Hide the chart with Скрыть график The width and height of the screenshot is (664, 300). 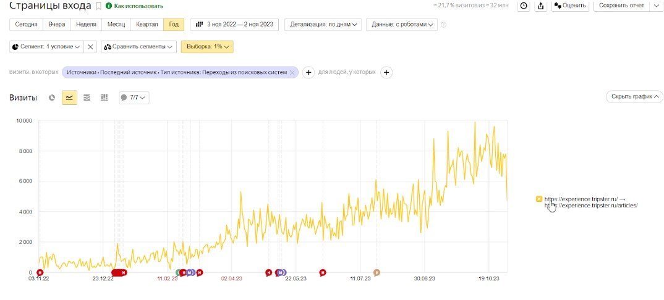point(634,97)
